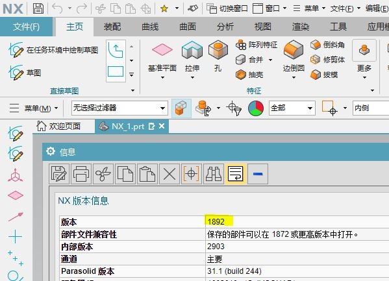Click the selection crosshair with funnel icon
This screenshot has height=281, width=389.
pyautogui.click(x=234, y=108)
